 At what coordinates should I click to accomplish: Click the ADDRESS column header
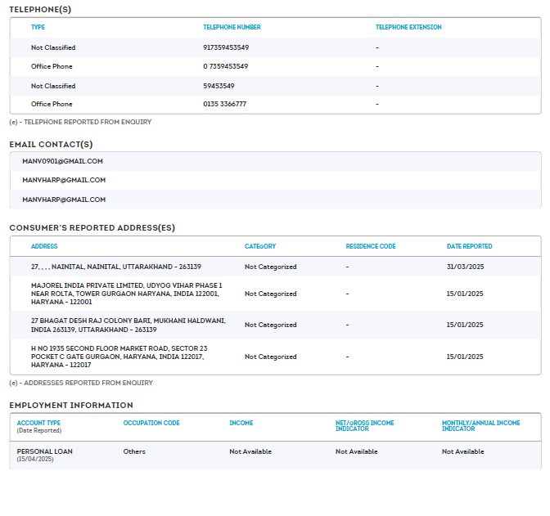(x=44, y=246)
